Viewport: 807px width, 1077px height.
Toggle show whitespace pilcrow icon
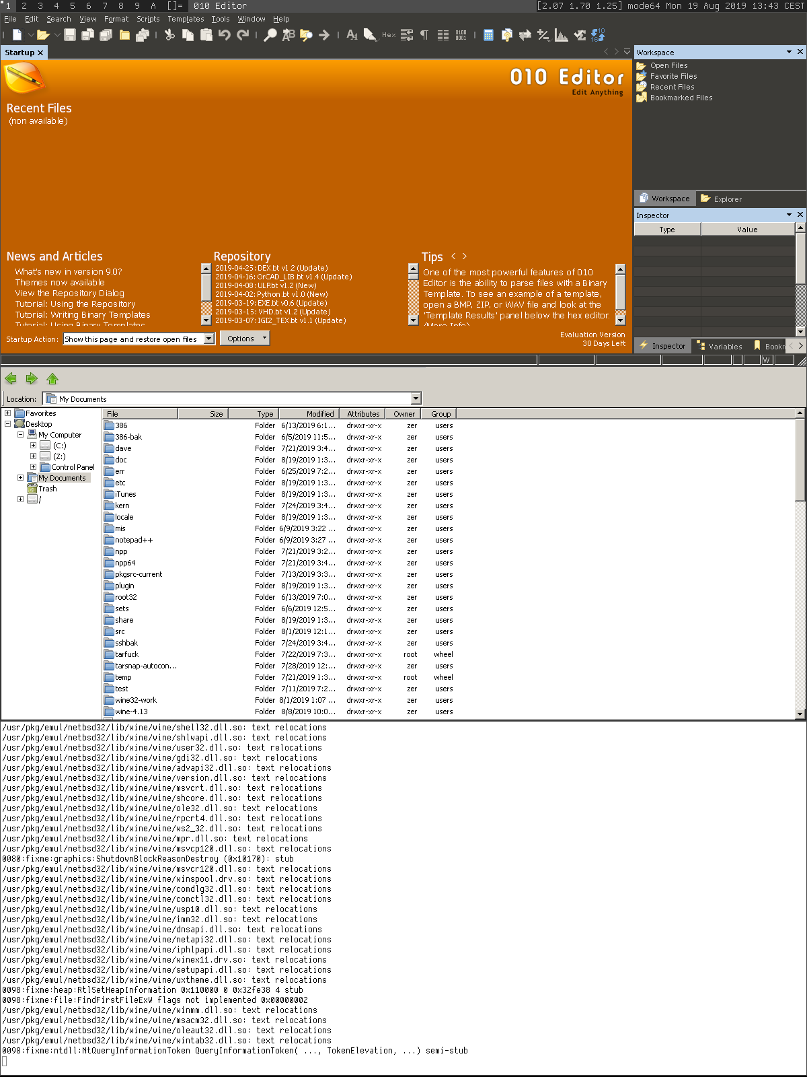click(x=424, y=35)
